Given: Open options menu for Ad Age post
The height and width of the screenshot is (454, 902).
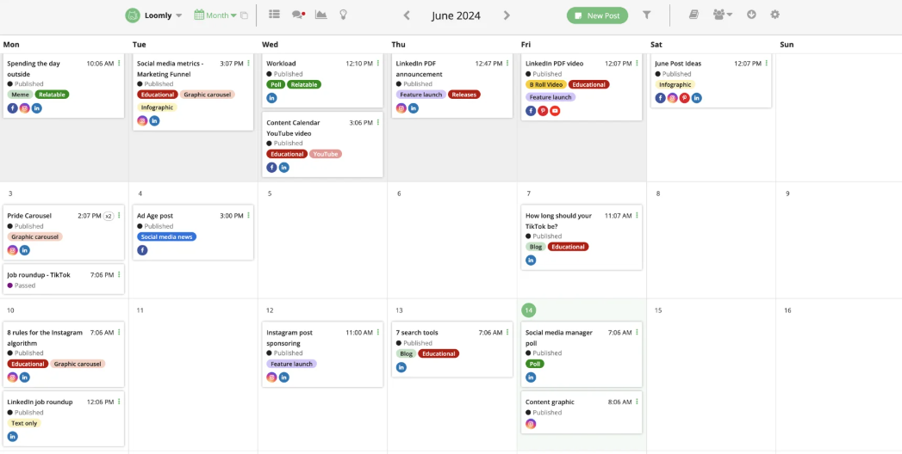Looking at the screenshot, I should click(248, 215).
